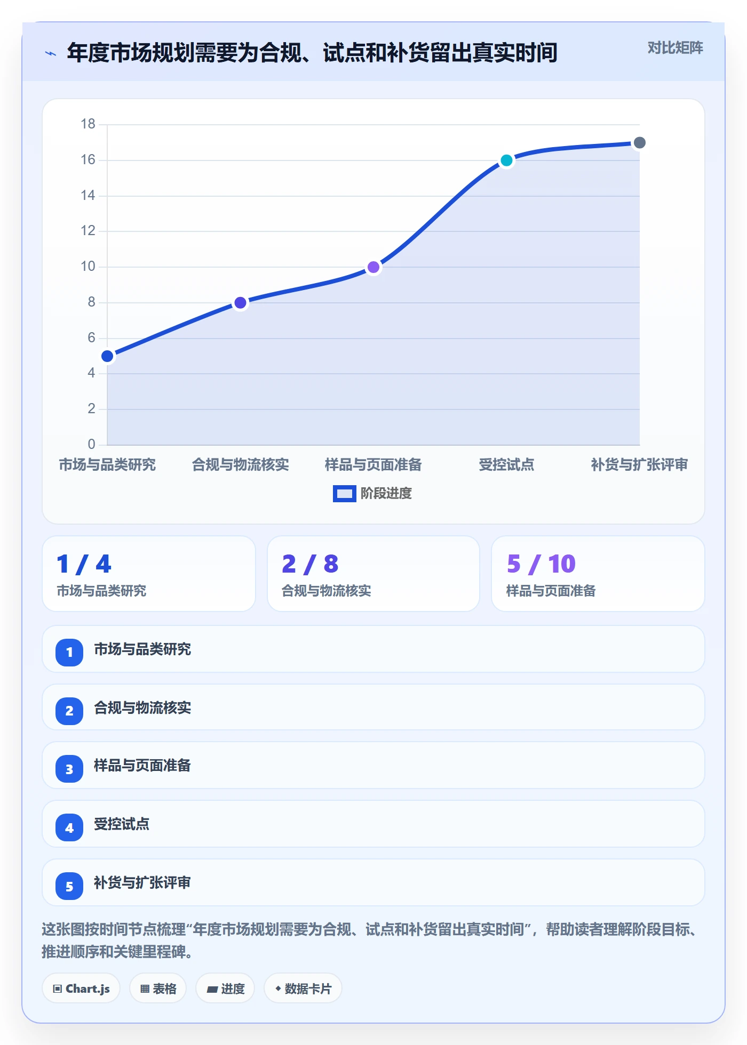Image resolution: width=747 pixels, height=1045 pixels.
Task: Select the 合规与物流核实 step row text
Action: pos(142,708)
